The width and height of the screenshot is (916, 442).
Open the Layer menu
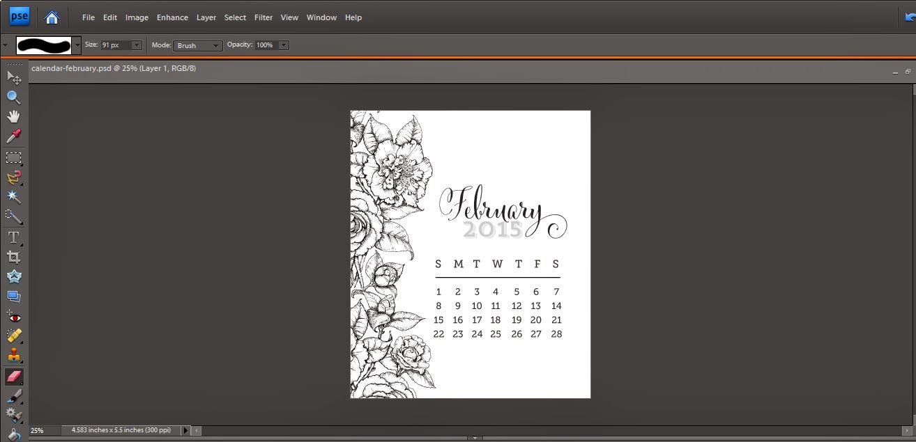pyautogui.click(x=206, y=17)
